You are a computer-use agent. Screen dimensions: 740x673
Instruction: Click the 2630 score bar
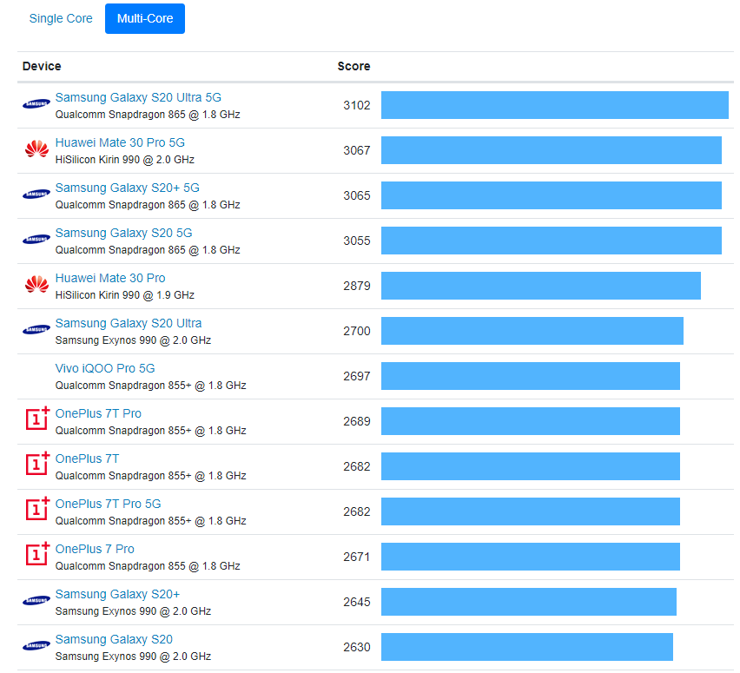[527, 647]
